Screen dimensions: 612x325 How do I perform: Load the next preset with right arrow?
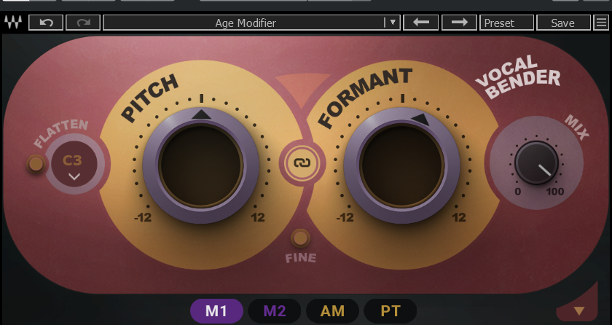point(460,23)
